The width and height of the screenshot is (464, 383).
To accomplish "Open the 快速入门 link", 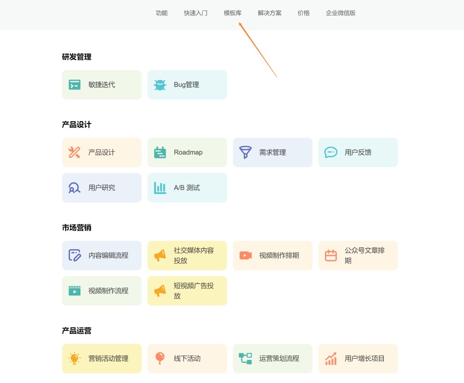I will tap(195, 13).
